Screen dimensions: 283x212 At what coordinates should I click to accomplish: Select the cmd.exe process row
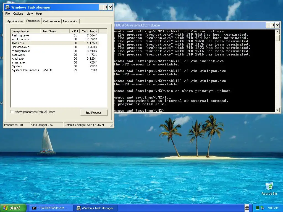pyautogui.click(x=55, y=59)
